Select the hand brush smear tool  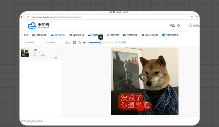pos(80,42)
